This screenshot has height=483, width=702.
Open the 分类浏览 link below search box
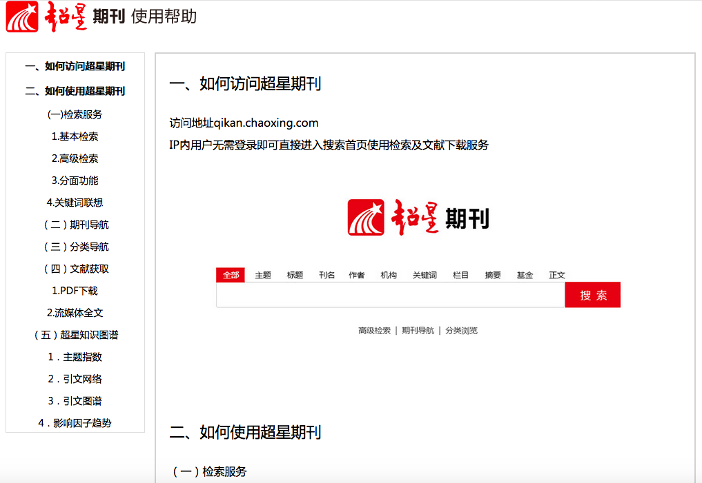click(x=461, y=331)
